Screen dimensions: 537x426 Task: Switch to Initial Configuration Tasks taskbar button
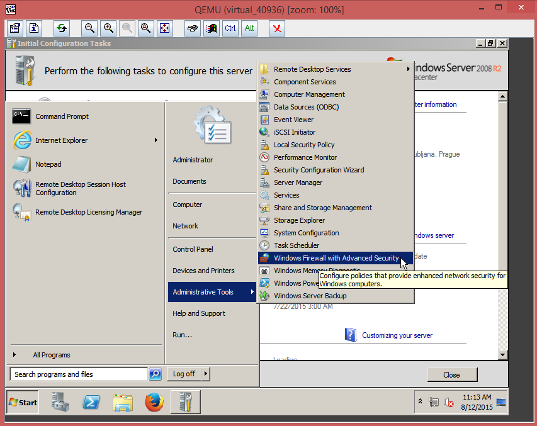click(x=185, y=402)
